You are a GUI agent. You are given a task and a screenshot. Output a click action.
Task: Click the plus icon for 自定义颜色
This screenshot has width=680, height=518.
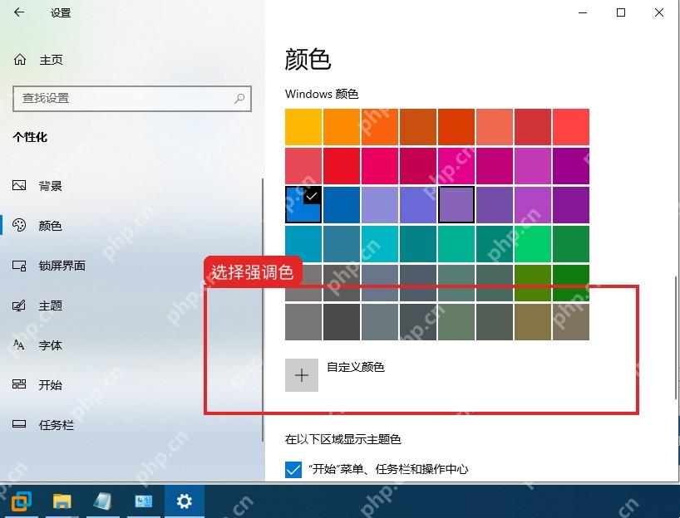point(302,375)
